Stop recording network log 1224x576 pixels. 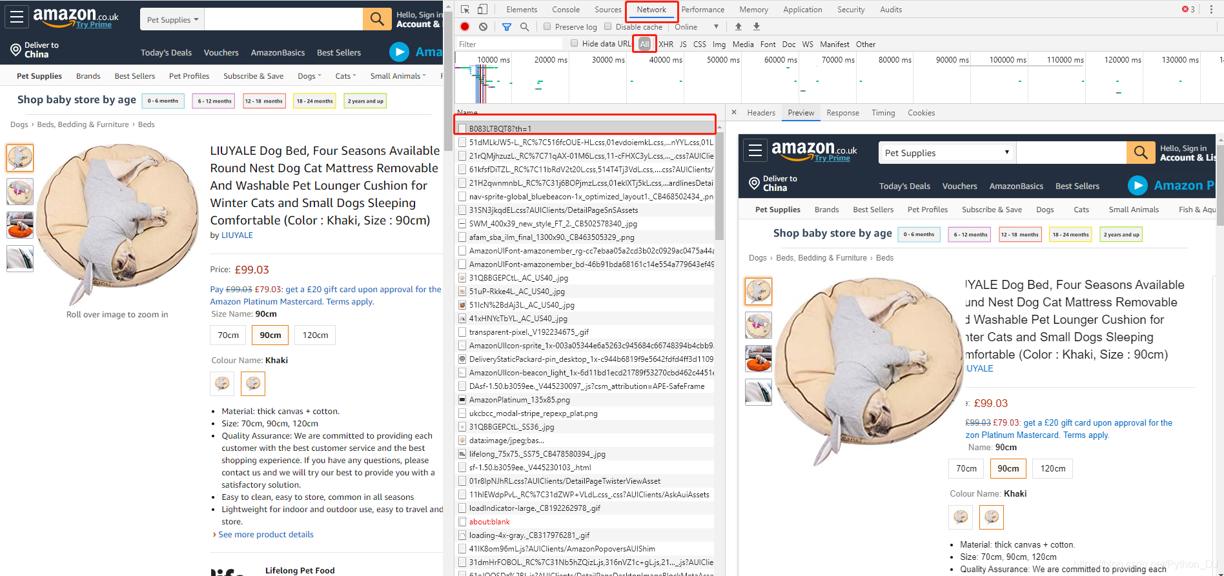(465, 26)
